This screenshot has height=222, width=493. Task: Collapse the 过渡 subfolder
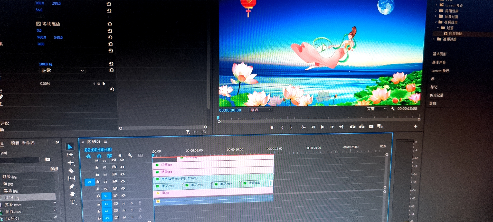[438, 27]
